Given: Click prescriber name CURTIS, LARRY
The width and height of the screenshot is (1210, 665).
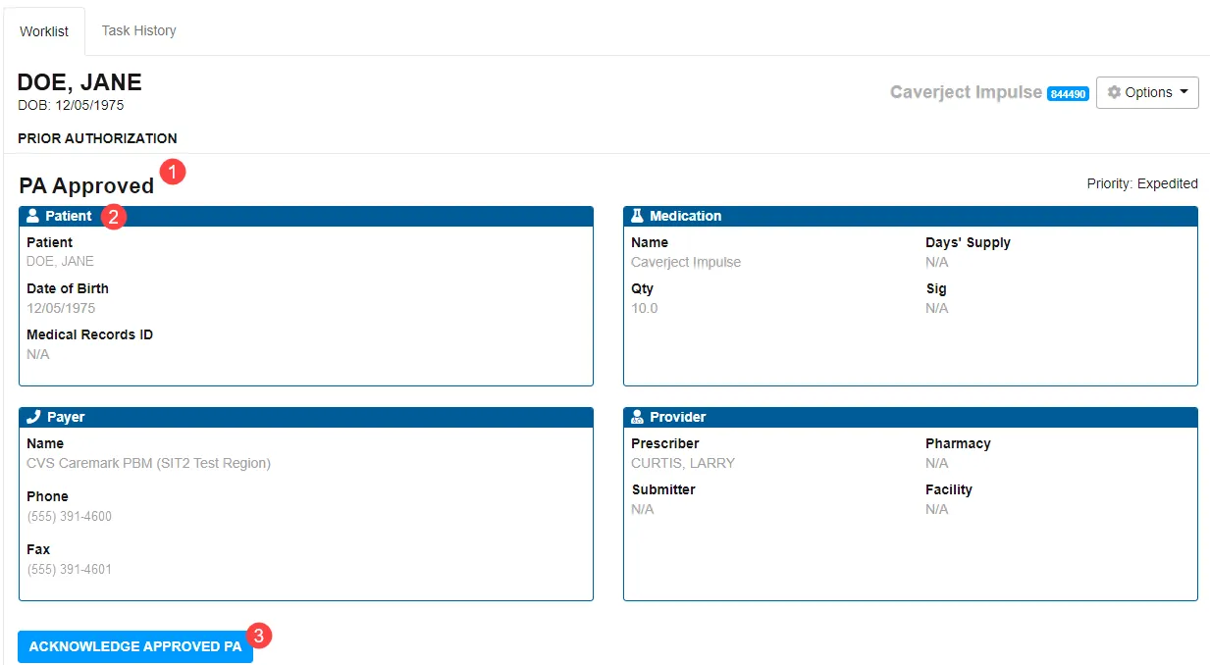Looking at the screenshot, I should [x=683, y=463].
